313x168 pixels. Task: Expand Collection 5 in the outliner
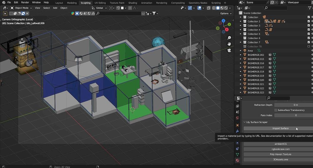pyautogui.click(x=241, y=34)
